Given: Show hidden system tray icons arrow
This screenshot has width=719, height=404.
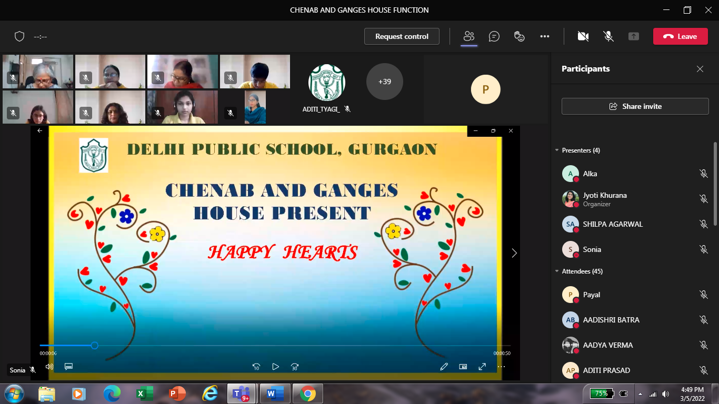Looking at the screenshot, I should pos(641,394).
